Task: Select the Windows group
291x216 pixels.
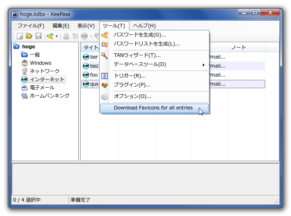Action: tap(41, 63)
